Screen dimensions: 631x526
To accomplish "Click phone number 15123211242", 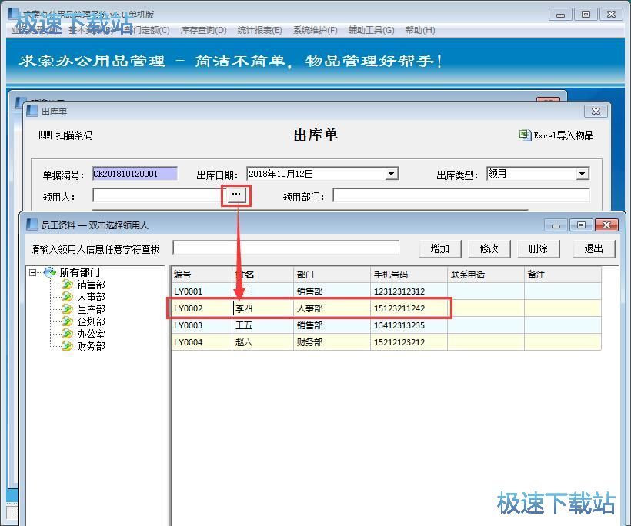I will (409, 308).
